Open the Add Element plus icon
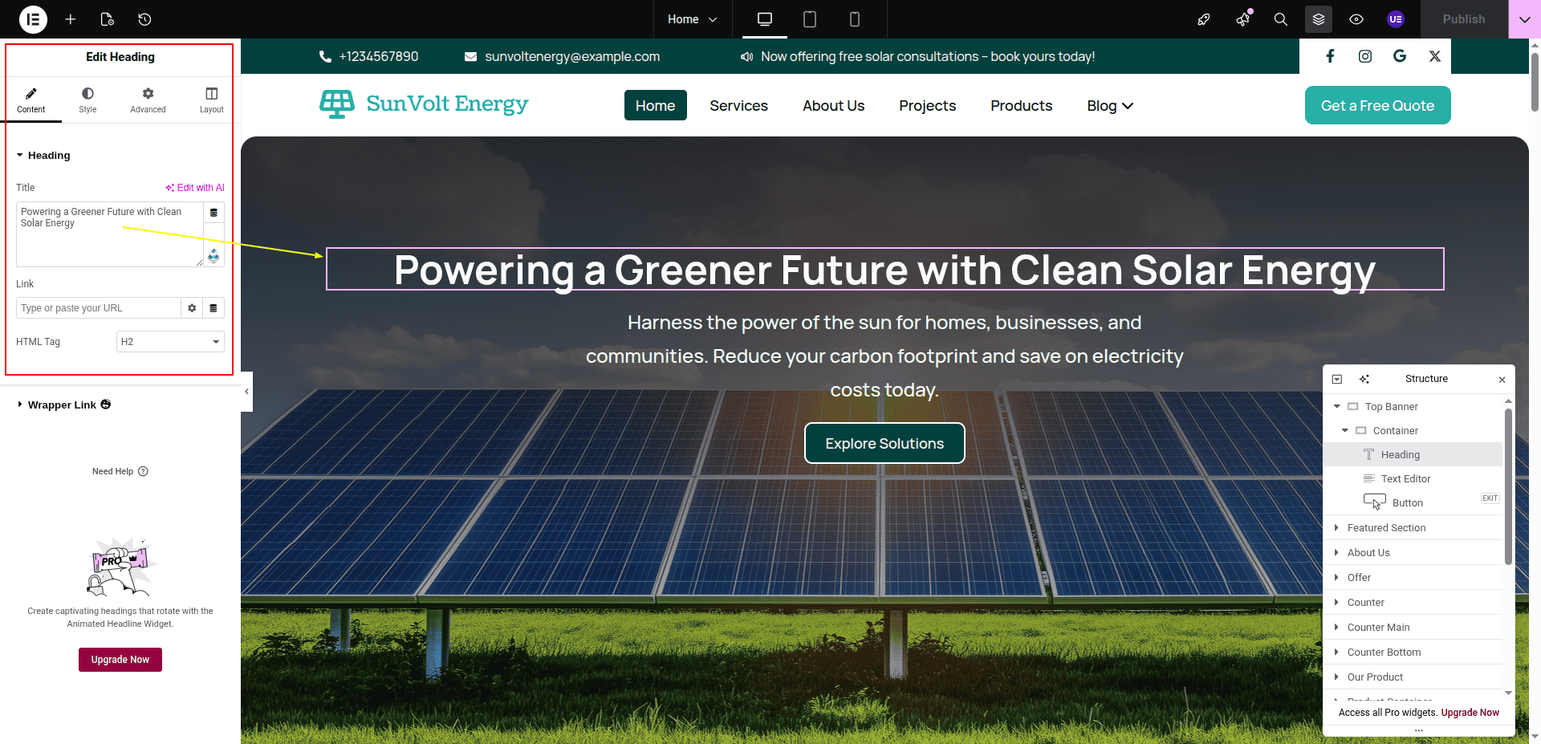 (x=71, y=19)
